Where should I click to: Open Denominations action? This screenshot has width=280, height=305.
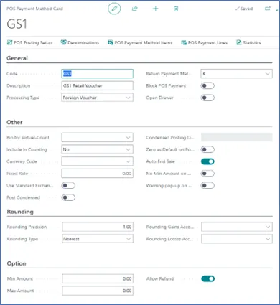80,43
